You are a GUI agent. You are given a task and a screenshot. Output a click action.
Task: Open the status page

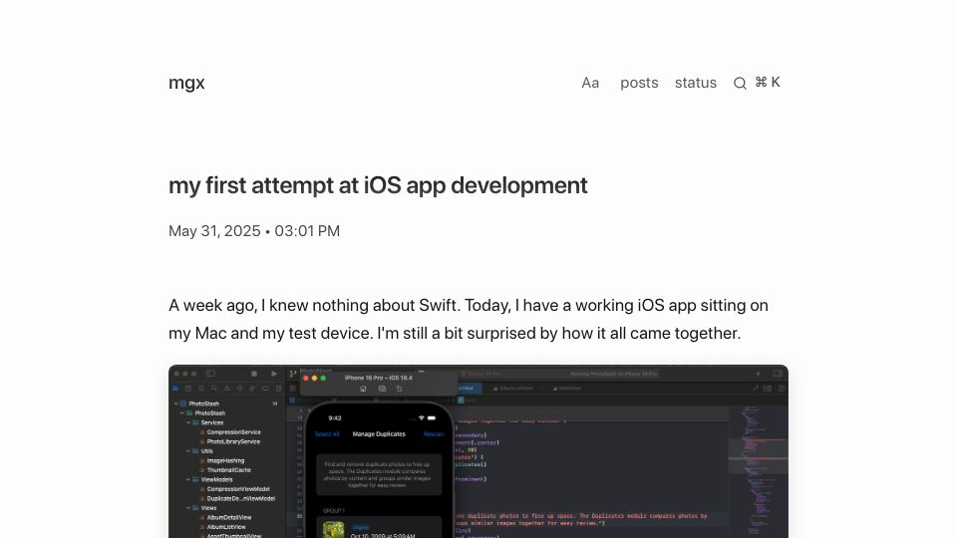(695, 83)
